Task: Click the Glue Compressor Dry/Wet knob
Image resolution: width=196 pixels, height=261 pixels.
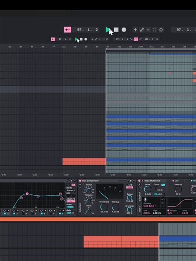Action: (130, 209)
